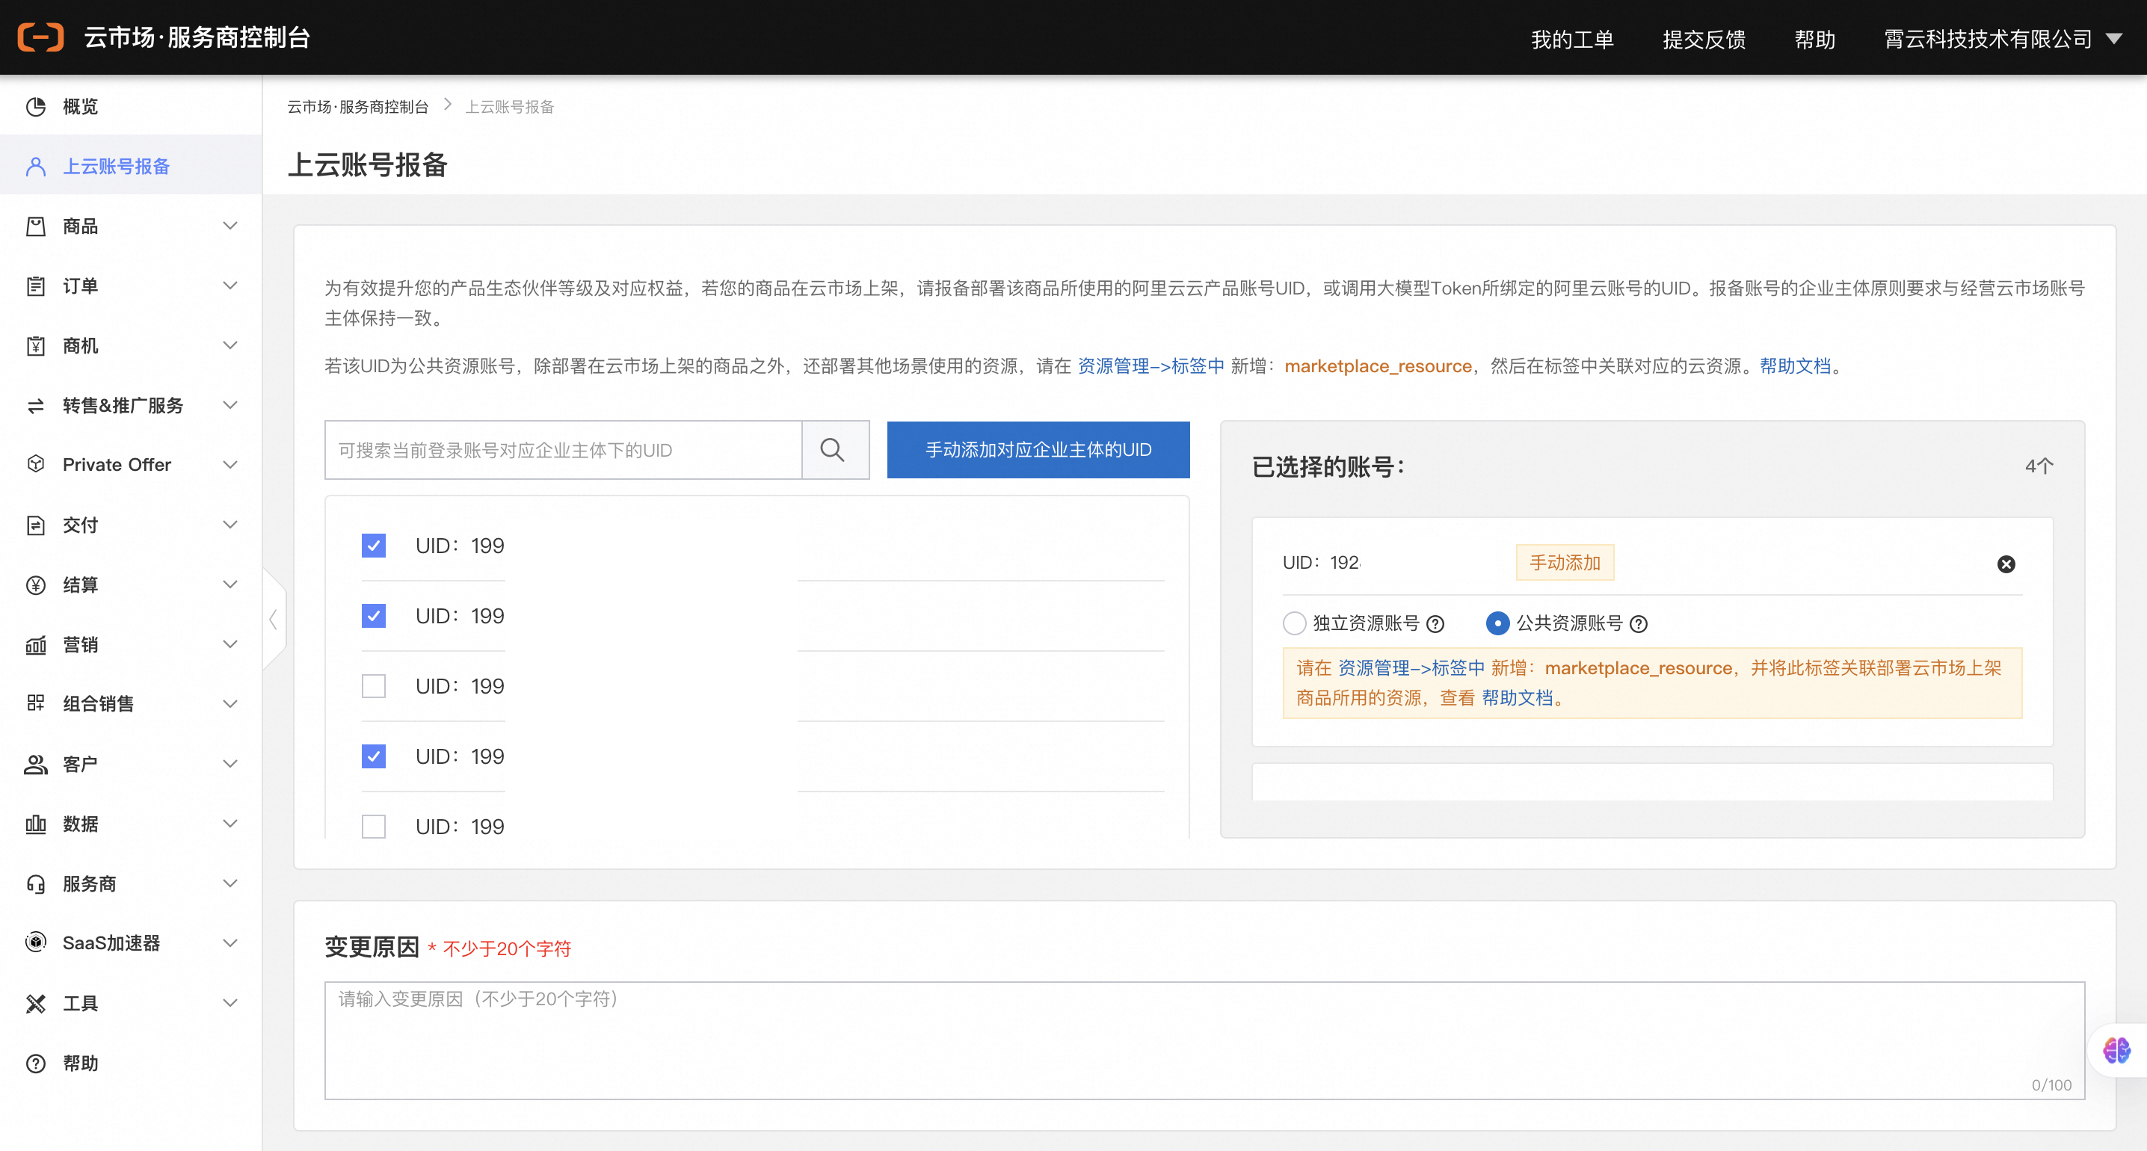
Task: Click the 交付 document icon
Action: click(x=36, y=525)
